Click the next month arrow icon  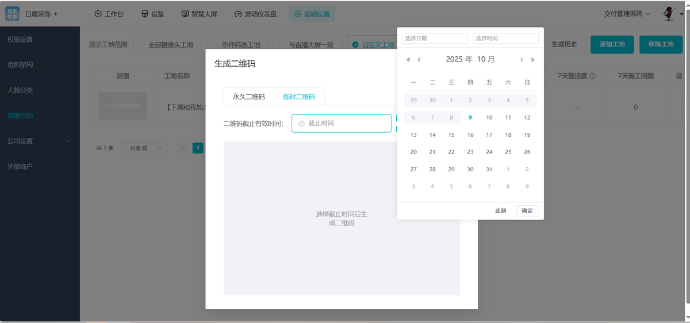pos(522,60)
